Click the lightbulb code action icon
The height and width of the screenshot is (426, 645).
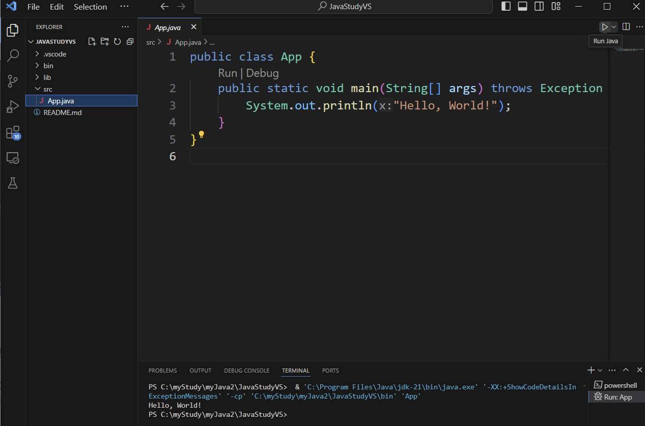point(201,134)
